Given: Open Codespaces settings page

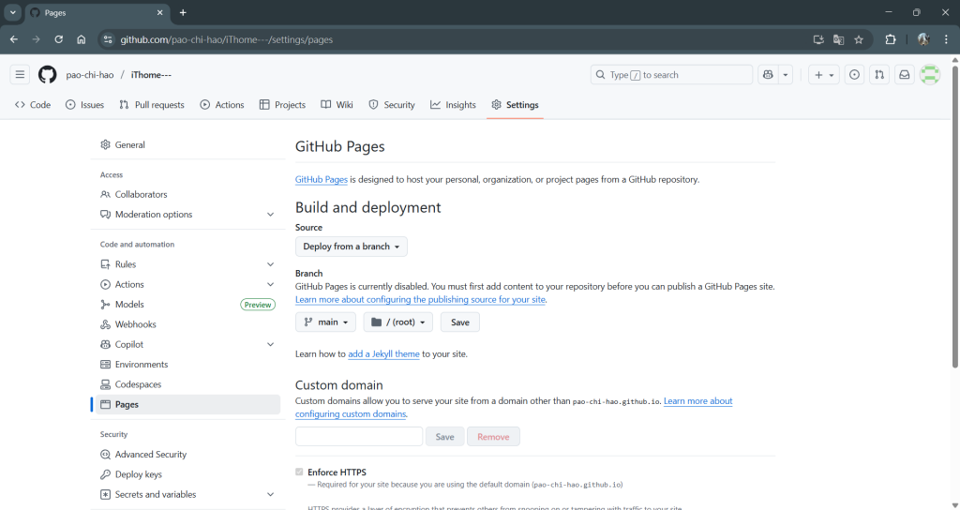Looking at the screenshot, I should 187,384.
